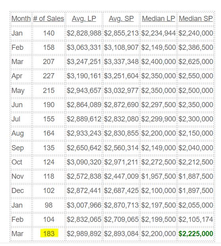Image resolution: width=221 pixels, height=246 pixels.
Task: Select the $3,090,320 Avg. LP cell for Oct
Action: [x=84, y=162]
